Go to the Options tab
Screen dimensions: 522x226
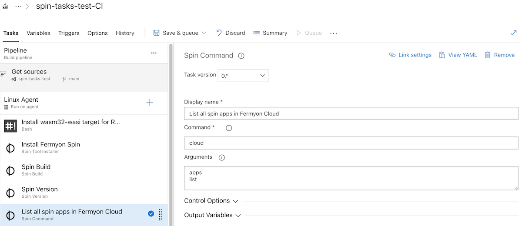pos(97,33)
